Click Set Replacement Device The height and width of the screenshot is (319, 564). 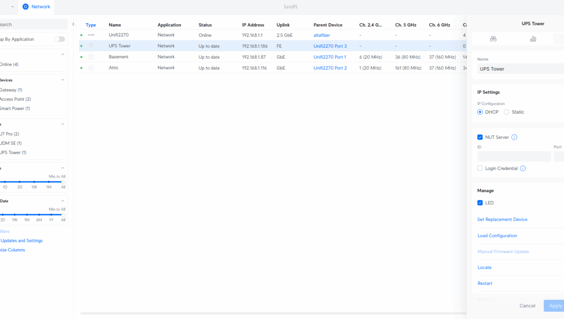point(502,219)
